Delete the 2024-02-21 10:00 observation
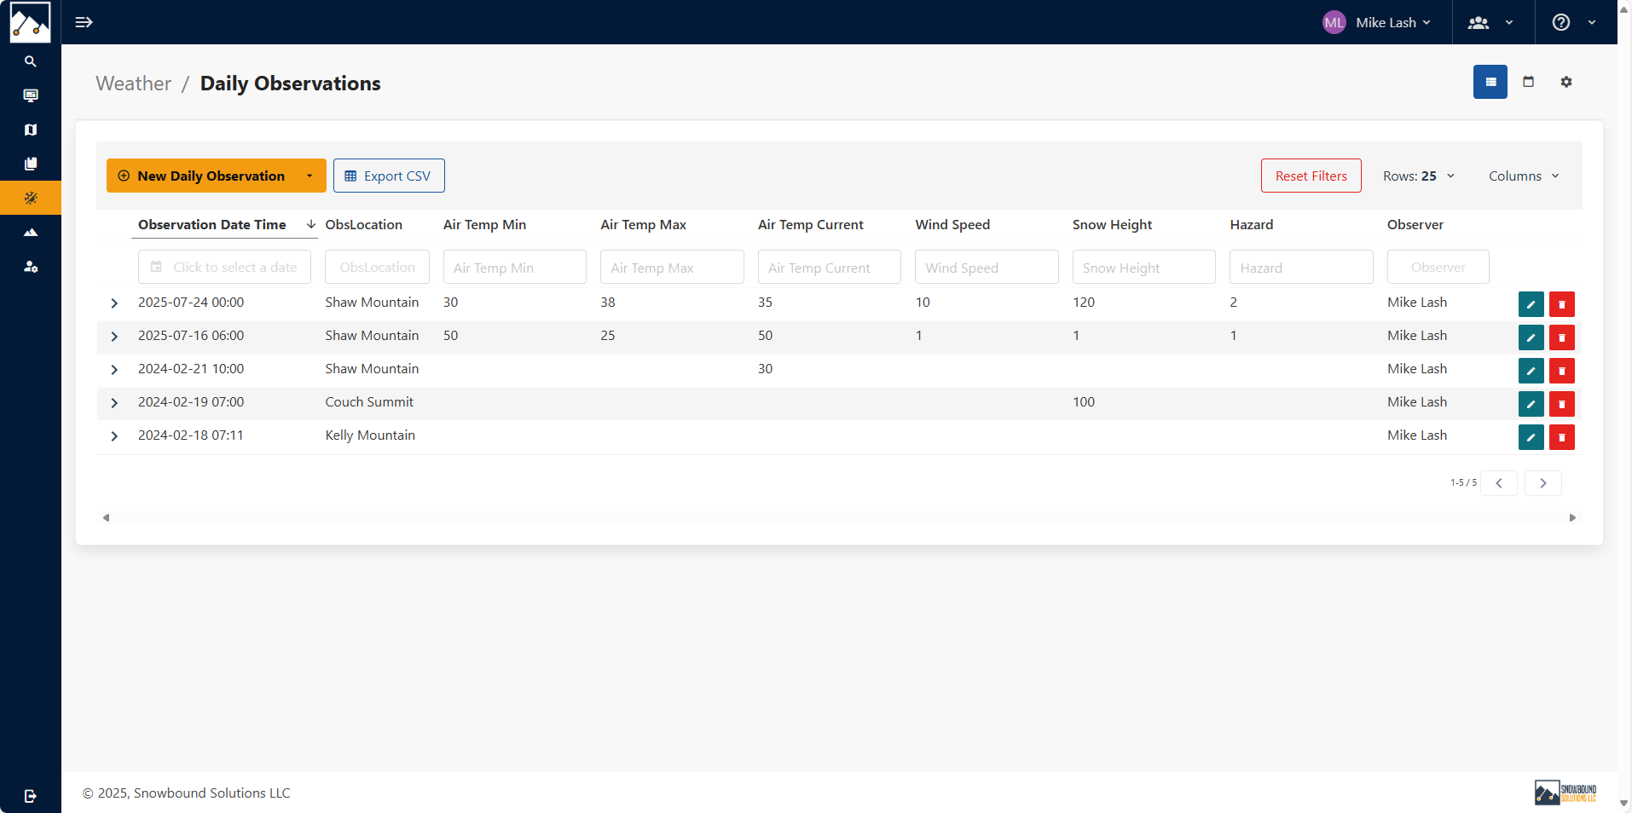 pos(1562,371)
